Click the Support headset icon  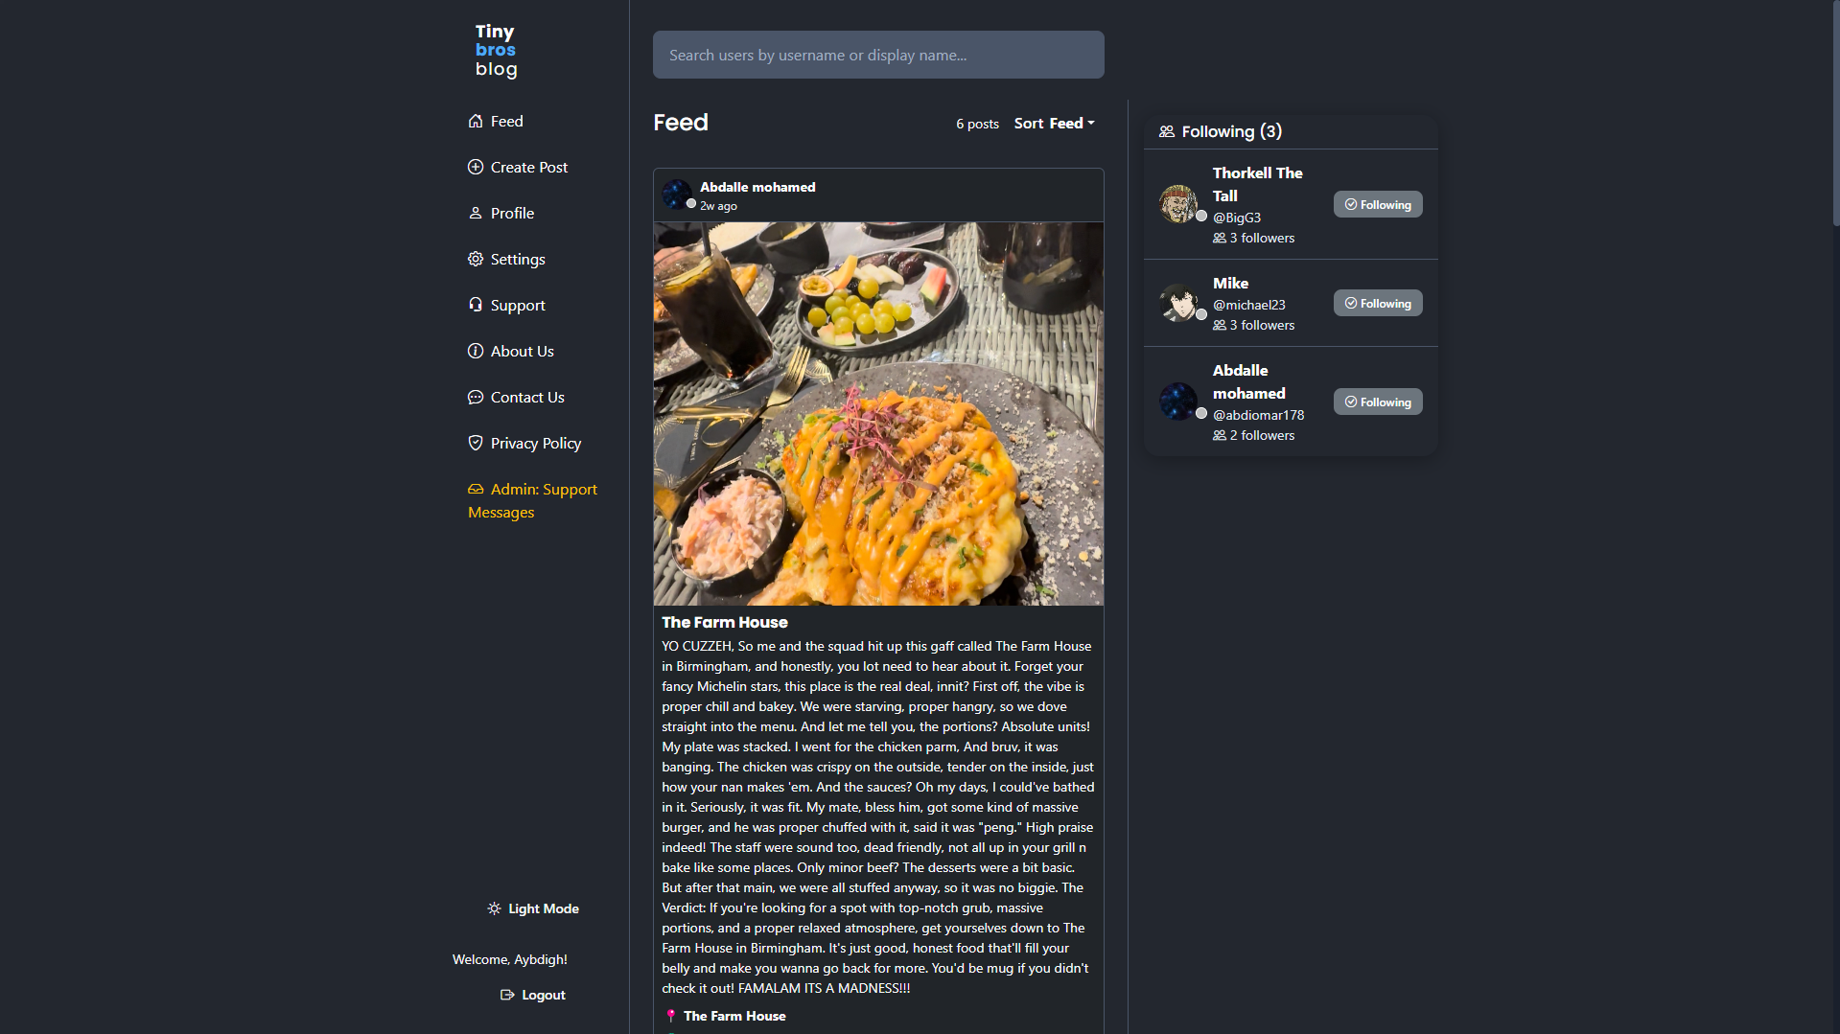tap(476, 305)
